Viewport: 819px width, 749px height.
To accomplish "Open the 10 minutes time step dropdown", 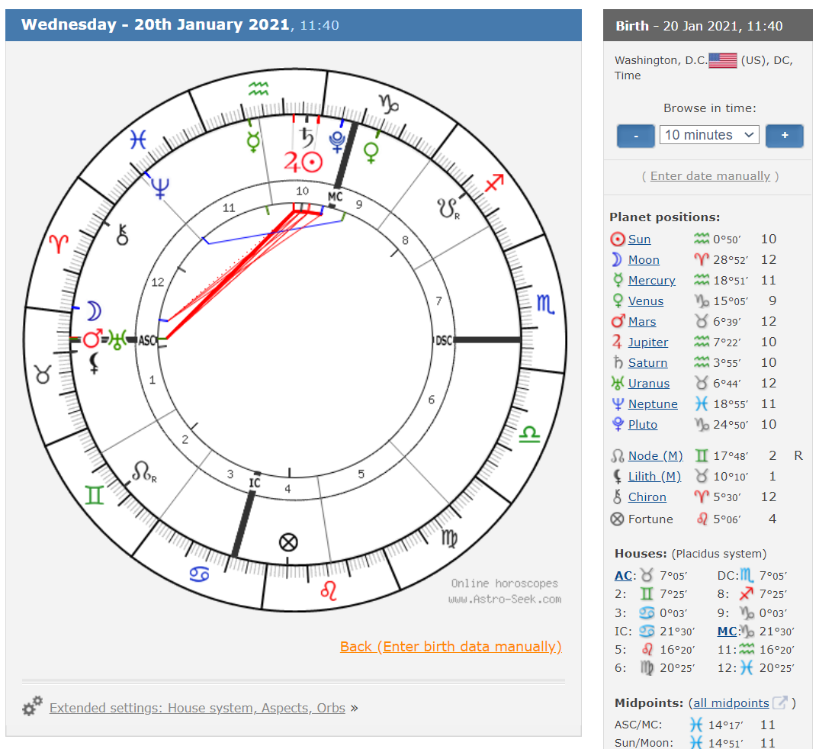I will point(708,135).
